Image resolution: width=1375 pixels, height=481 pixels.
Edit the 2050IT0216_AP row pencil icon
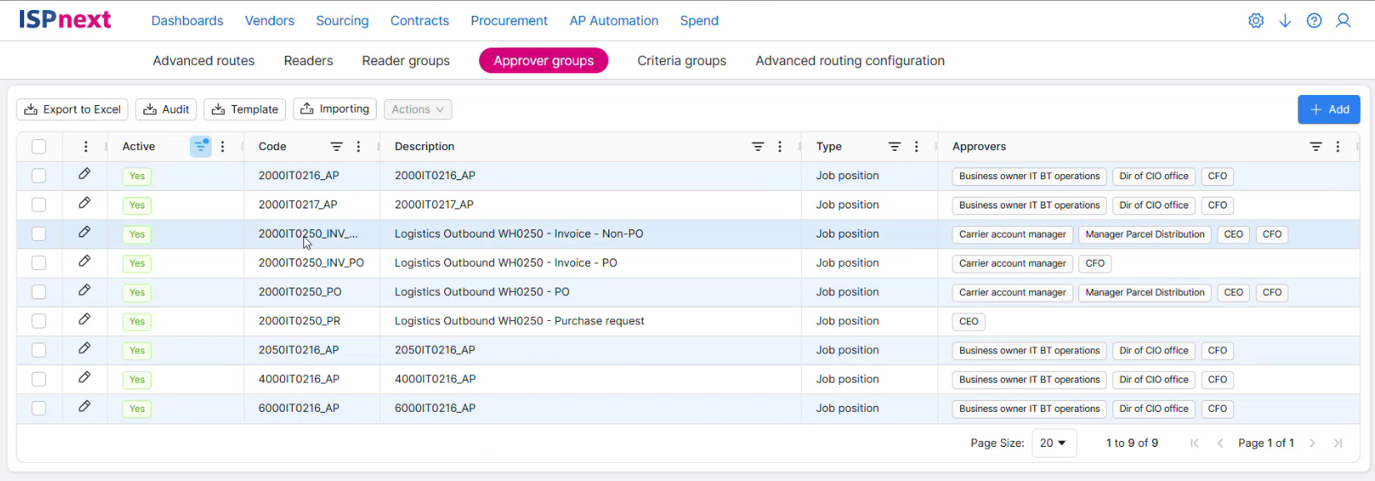tap(84, 349)
